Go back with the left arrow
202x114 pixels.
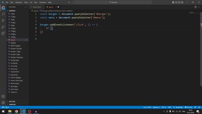coord(69,2)
